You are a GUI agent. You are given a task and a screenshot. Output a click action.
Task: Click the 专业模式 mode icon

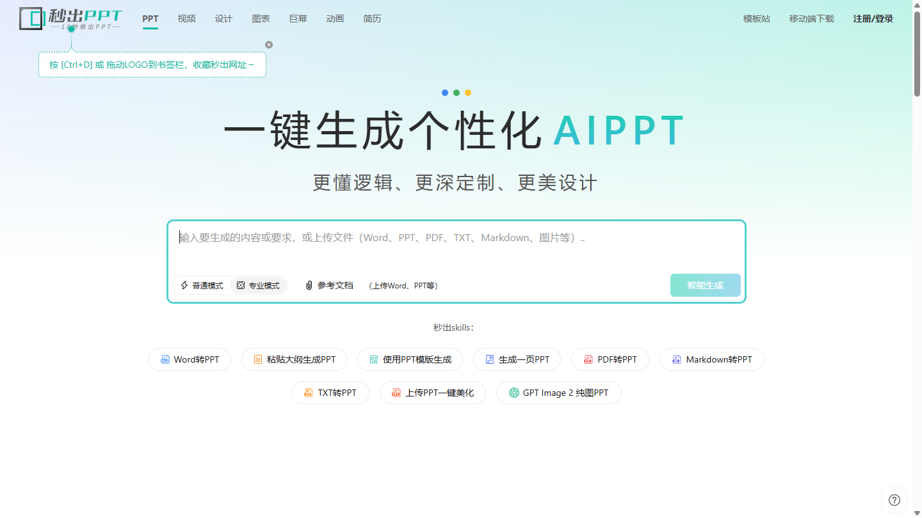tap(241, 285)
